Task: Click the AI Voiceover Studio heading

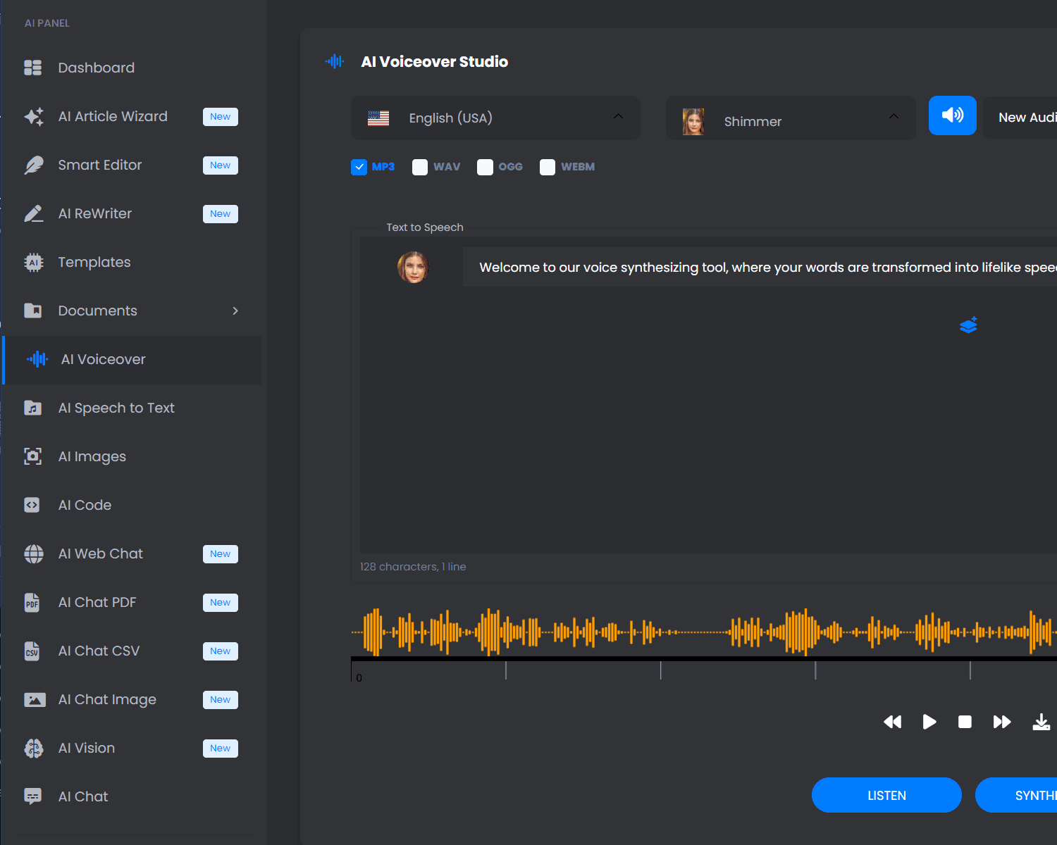Action: (435, 62)
